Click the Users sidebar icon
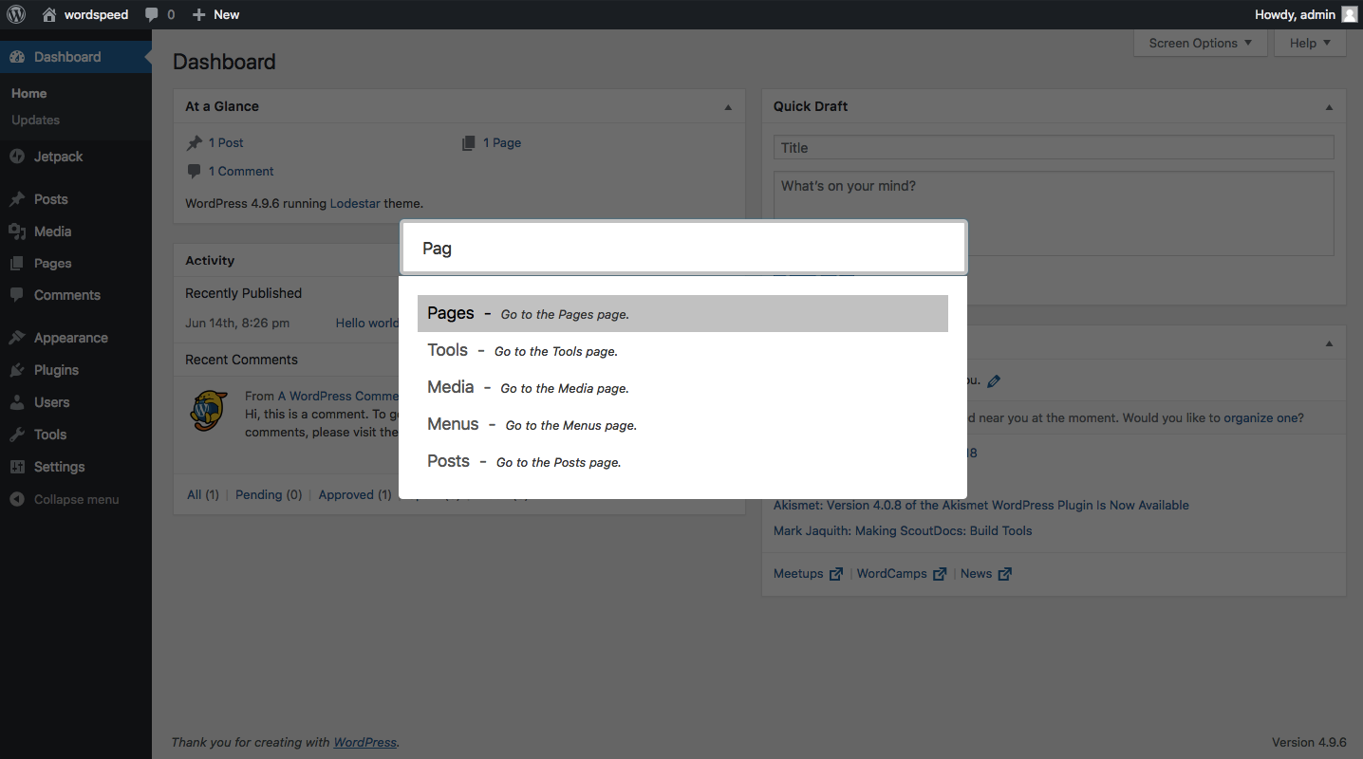 click(17, 402)
